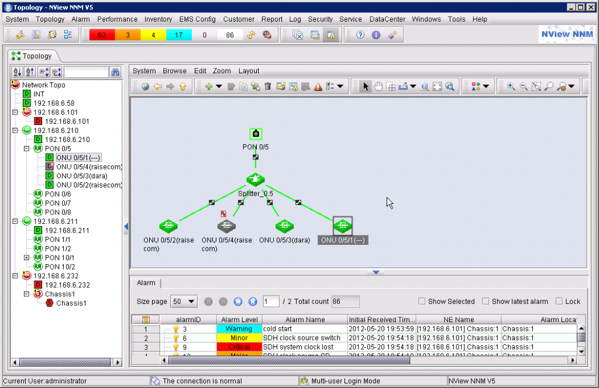
Task: Open the Alarm menu in menu bar
Action: coord(81,19)
